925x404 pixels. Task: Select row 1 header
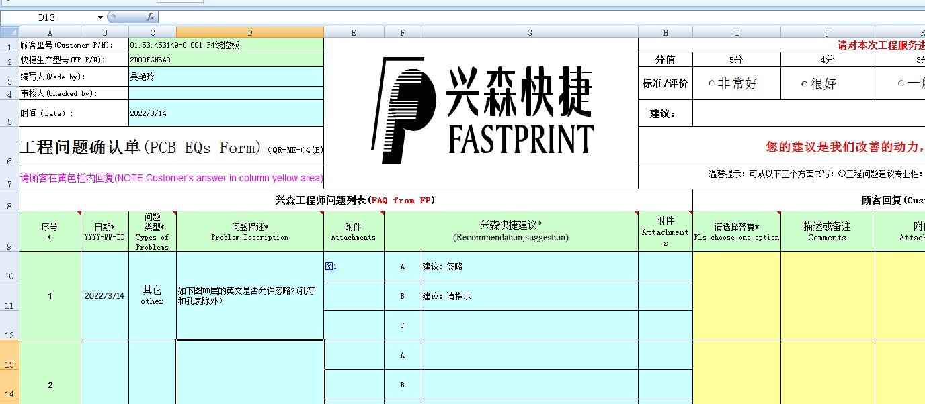click(x=9, y=45)
